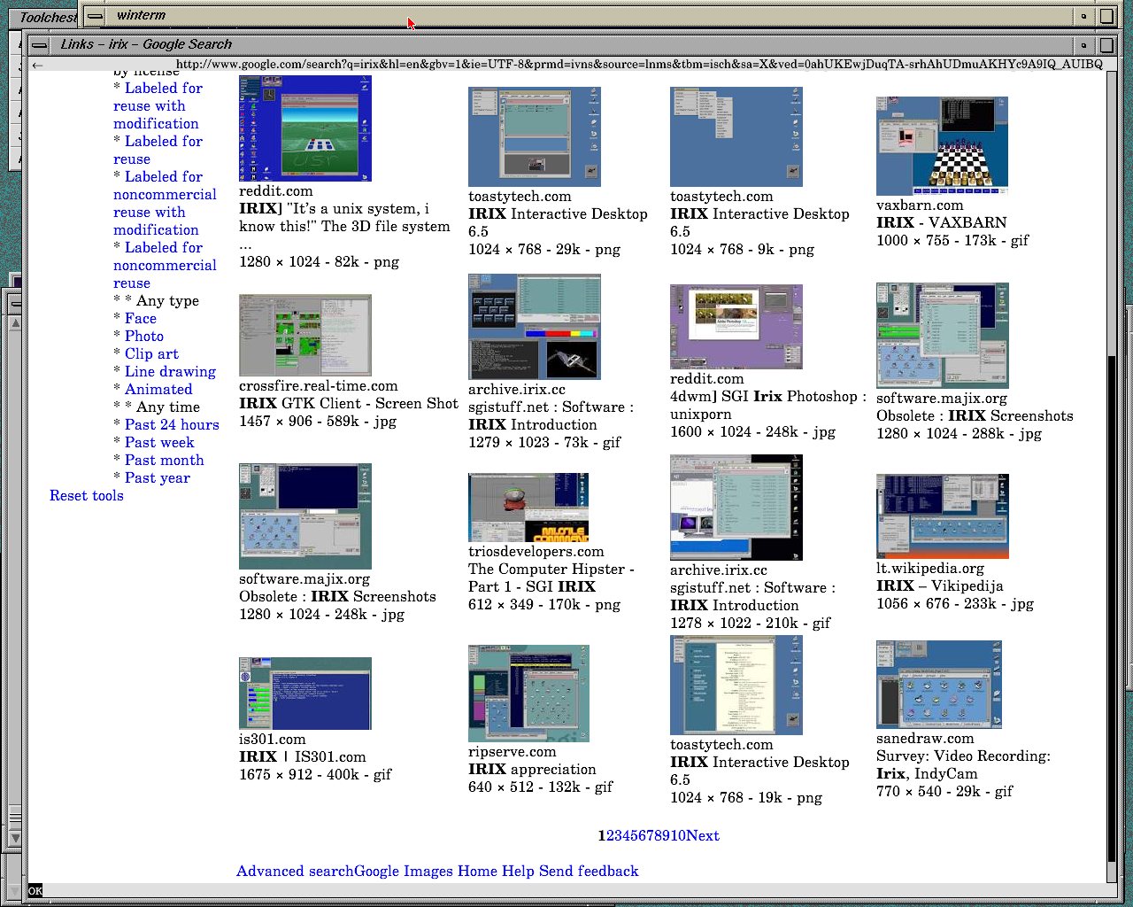Select Labeled for noncommercial reuse filter

165,266
